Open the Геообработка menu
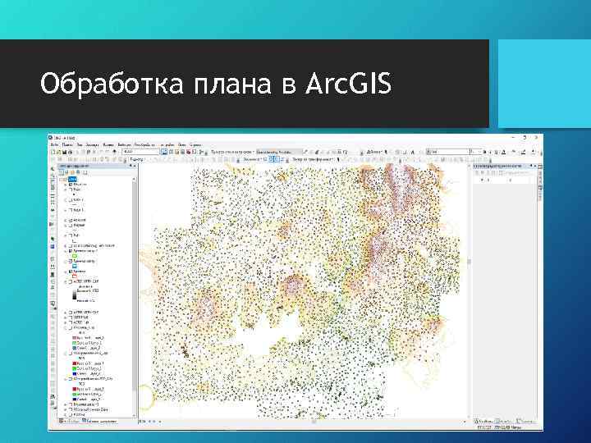Viewport: 591px width, 443px height. [144, 144]
